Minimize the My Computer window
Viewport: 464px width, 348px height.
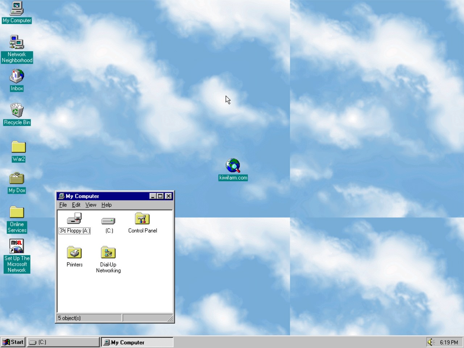point(153,196)
